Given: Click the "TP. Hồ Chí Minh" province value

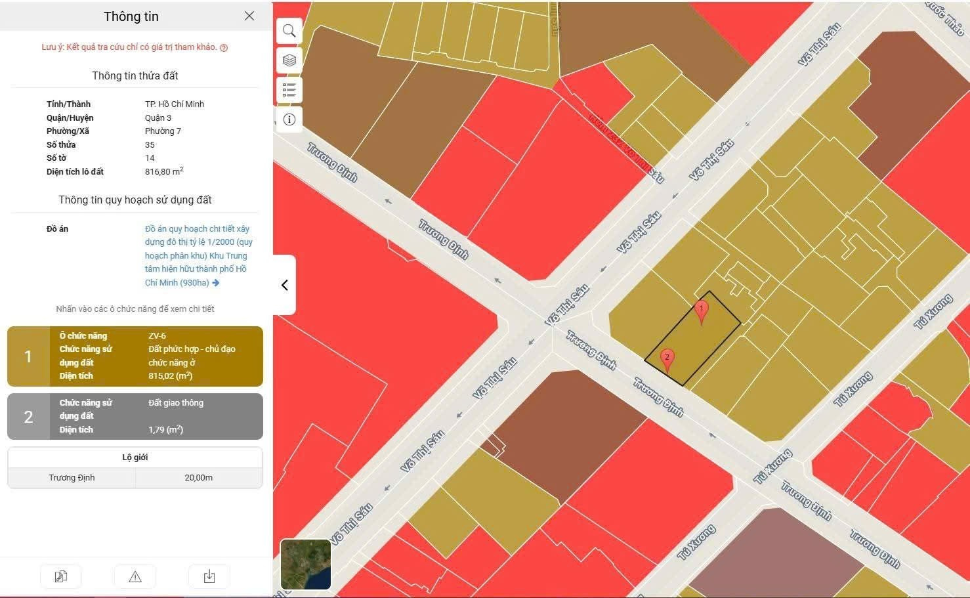Looking at the screenshot, I should click(175, 104).
